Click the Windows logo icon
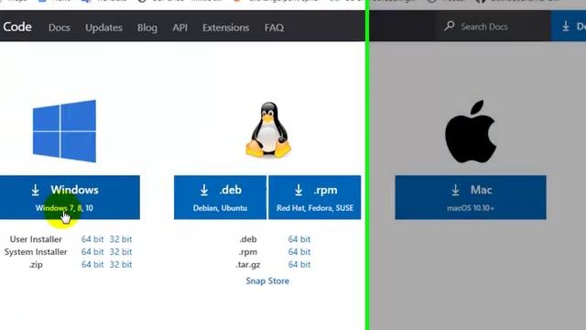 [x=64, y=131]
